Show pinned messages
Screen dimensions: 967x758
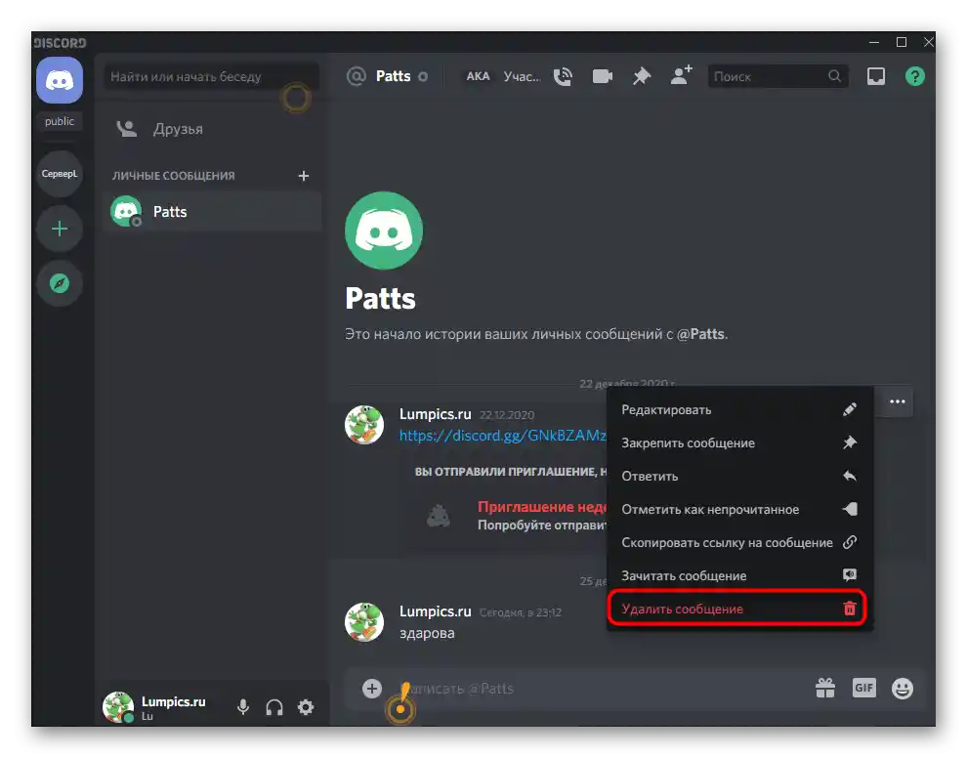[642, 76]
